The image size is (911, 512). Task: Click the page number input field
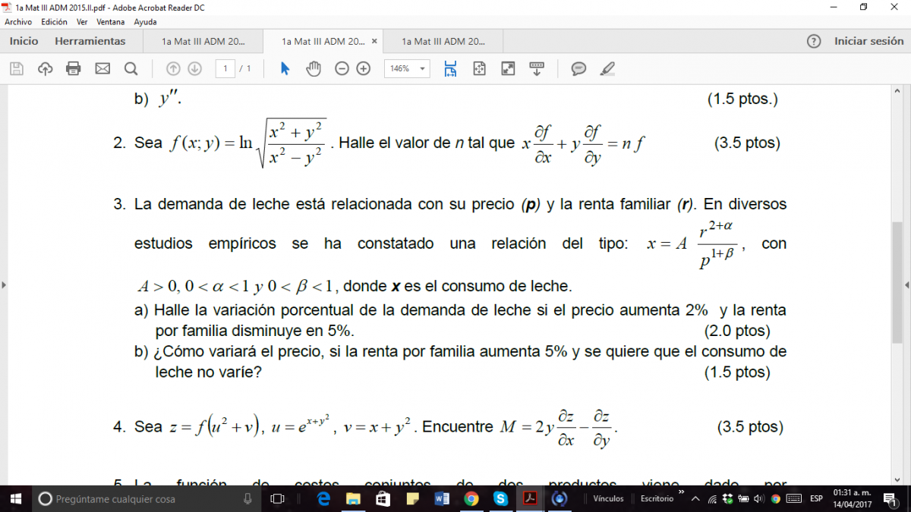(225, 69)
